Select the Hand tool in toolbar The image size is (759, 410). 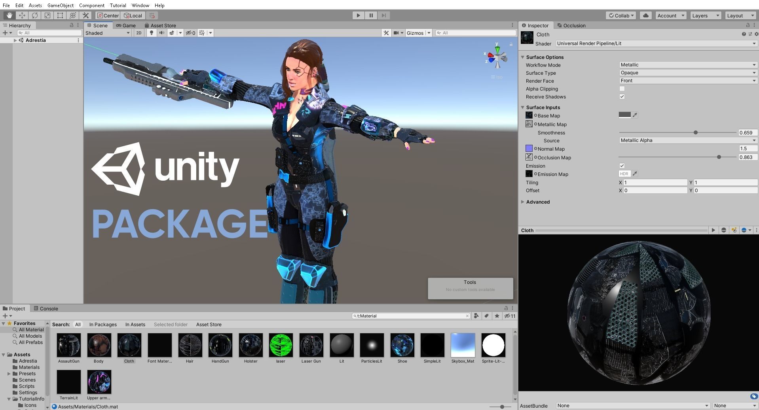(9, 15)
